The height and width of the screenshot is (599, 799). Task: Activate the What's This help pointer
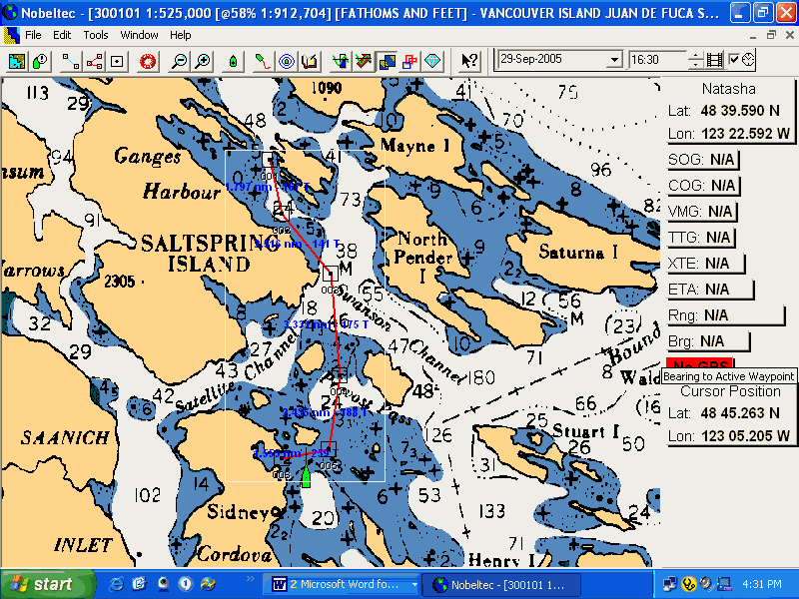click(x=469, y=61)
